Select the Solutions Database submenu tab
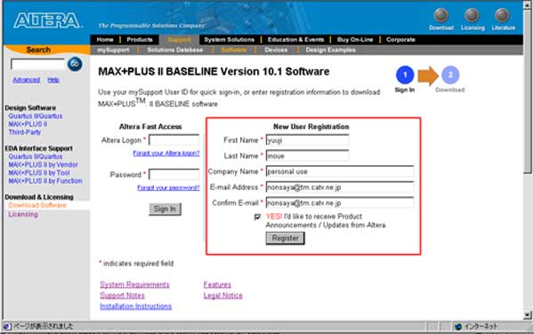The height and width of the screenshot is (334, 534). pos(175,50)
